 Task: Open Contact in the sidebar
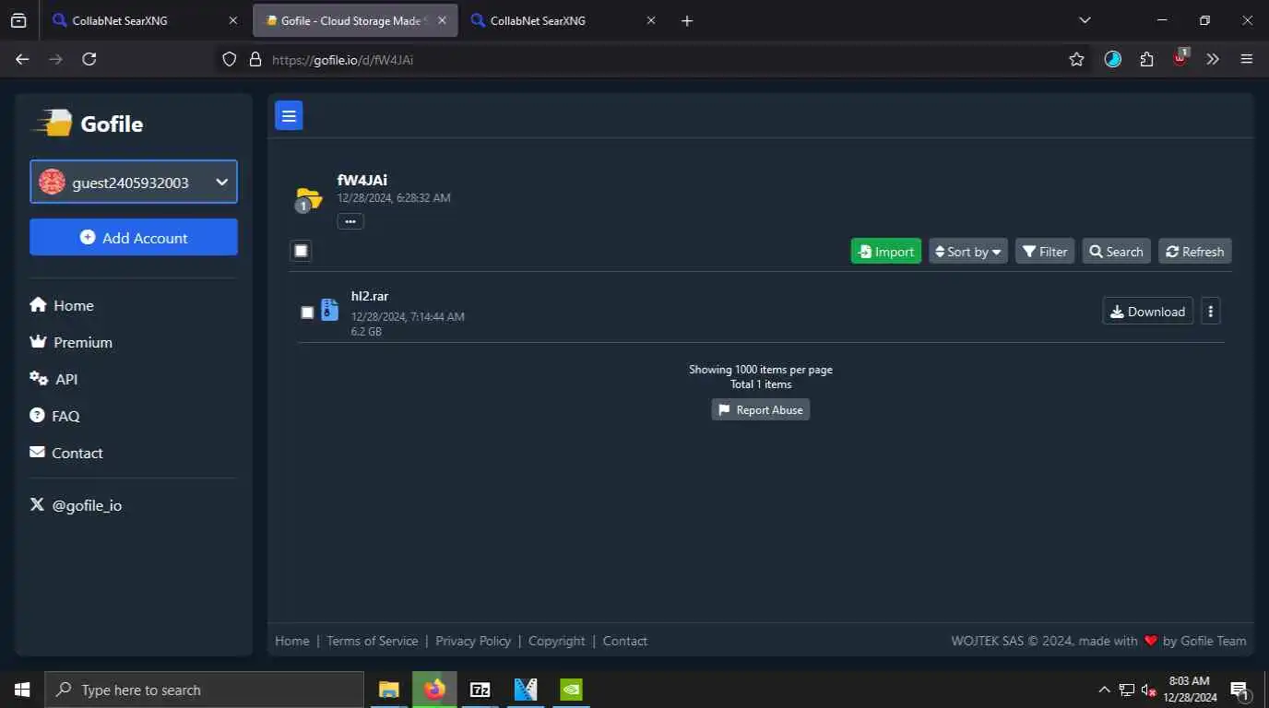(66, 453)
